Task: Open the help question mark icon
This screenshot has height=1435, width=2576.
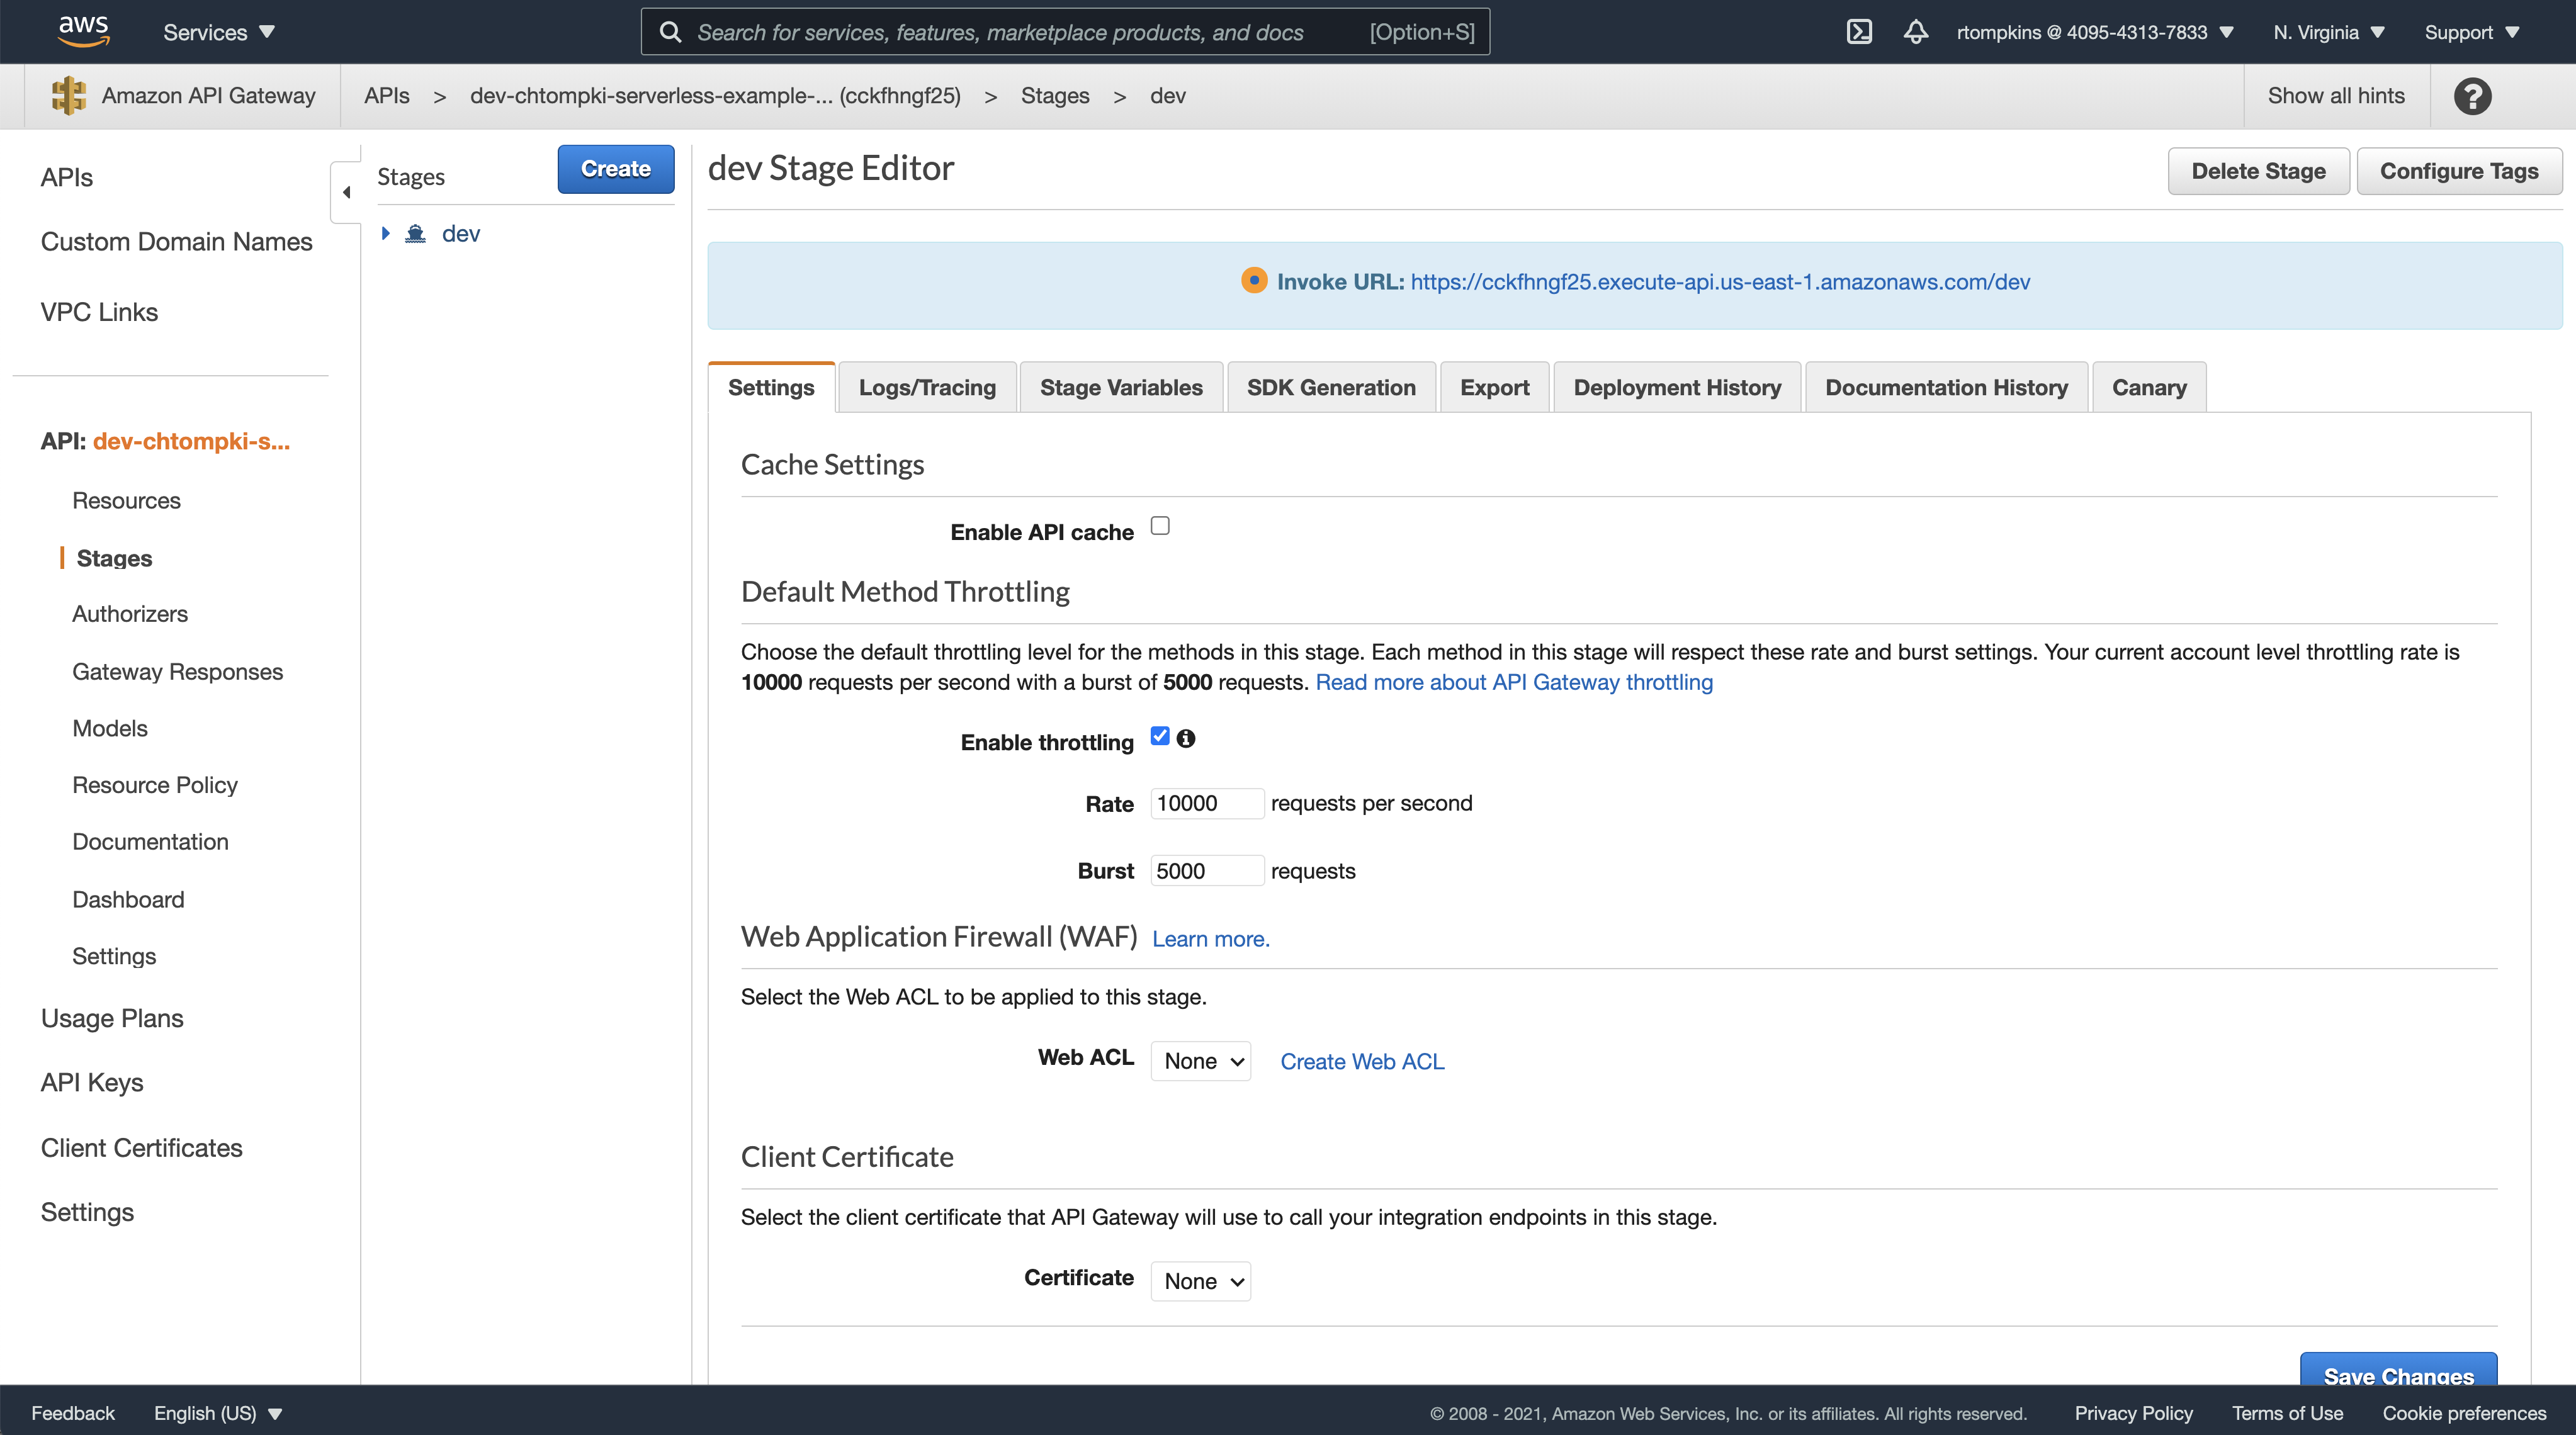Action: [2472, 96]
